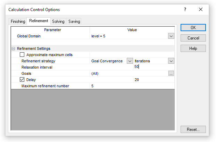
Task: Open the Iterations units dropdown
Action: point(171,61)
